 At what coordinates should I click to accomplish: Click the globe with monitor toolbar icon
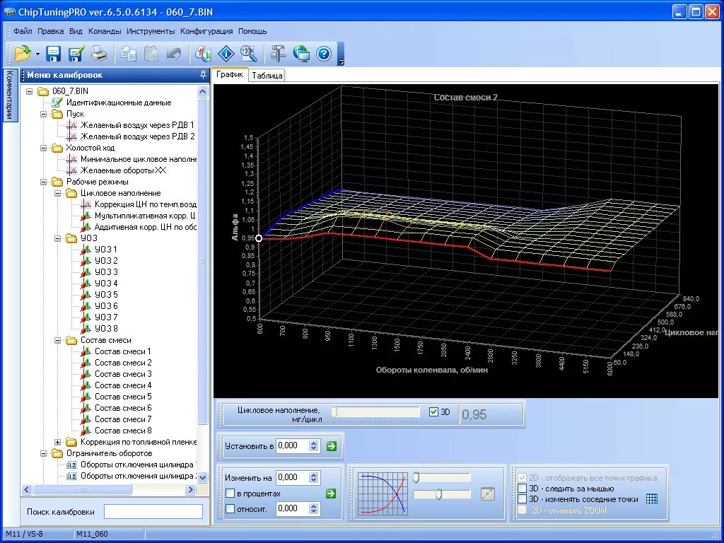click(301, 54)
